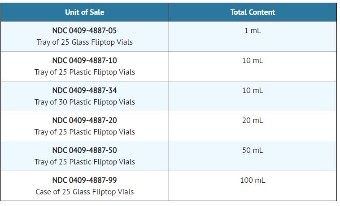The image size is (340, 206).
Task: Click 10 mL in the NDC 0409-4887-34 row
Action: (253, 90)
